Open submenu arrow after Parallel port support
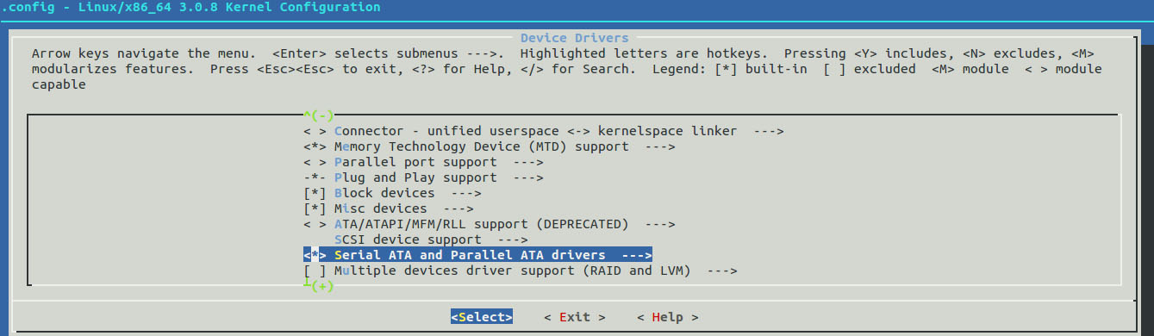 click(x=527, y=162)
